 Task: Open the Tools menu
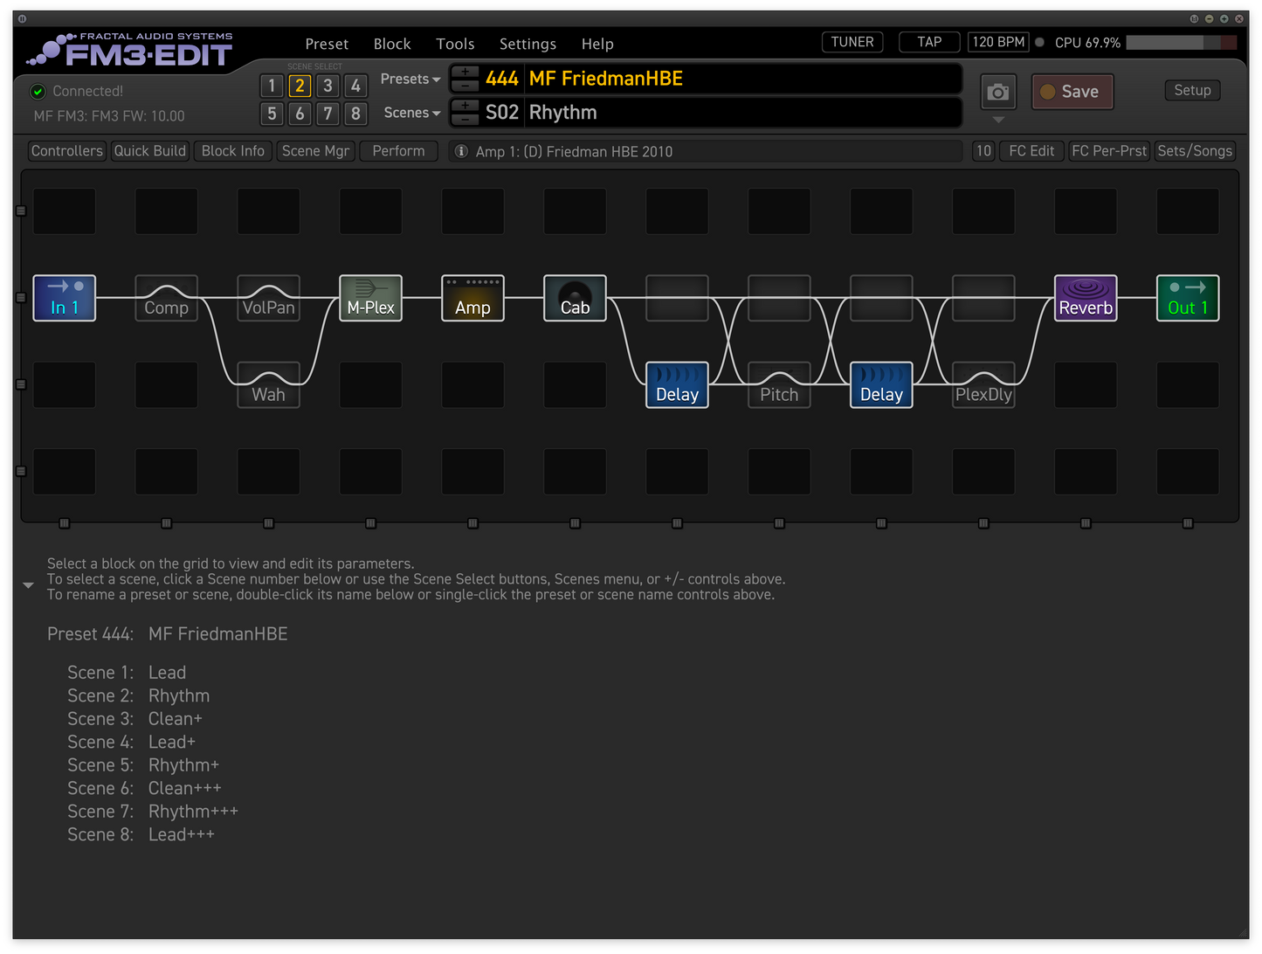pos(455,44)
